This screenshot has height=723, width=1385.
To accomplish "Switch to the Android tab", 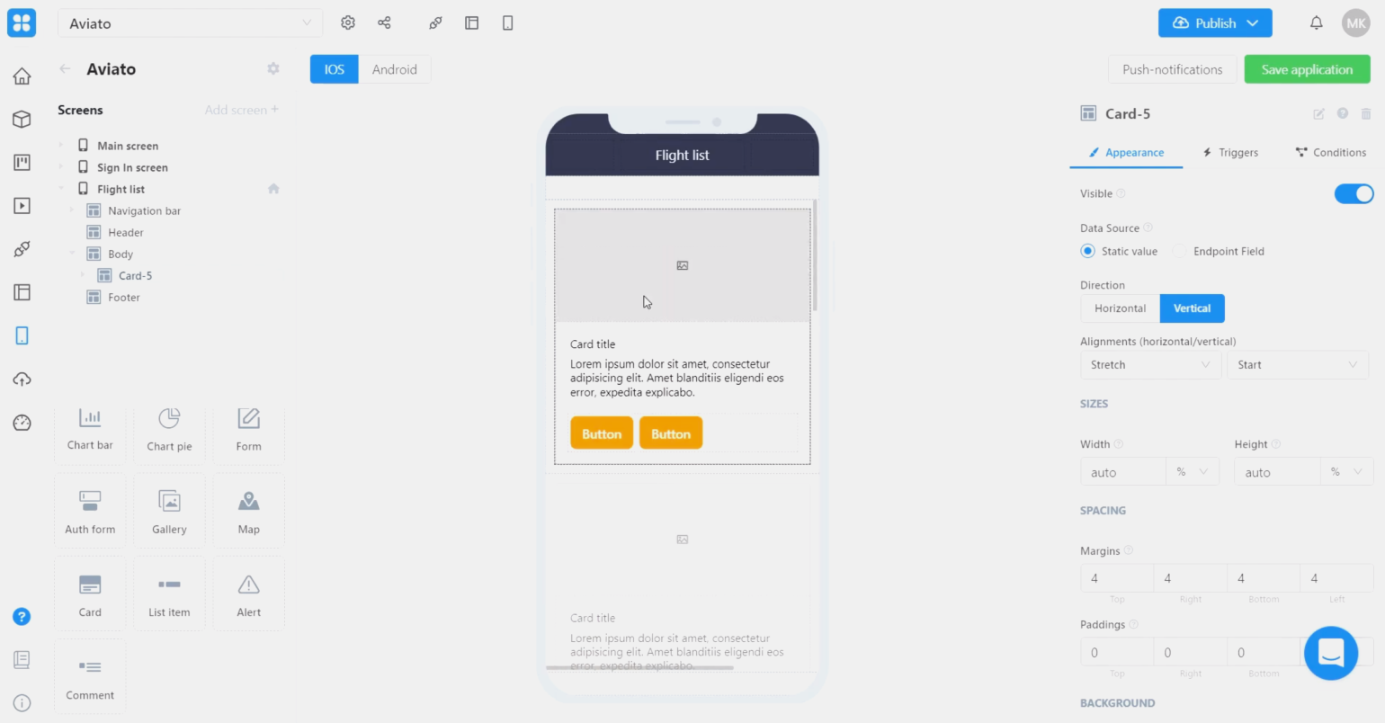I will [394, 69].
